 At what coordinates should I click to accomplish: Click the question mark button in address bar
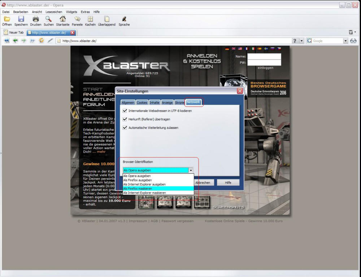(295, 41)
